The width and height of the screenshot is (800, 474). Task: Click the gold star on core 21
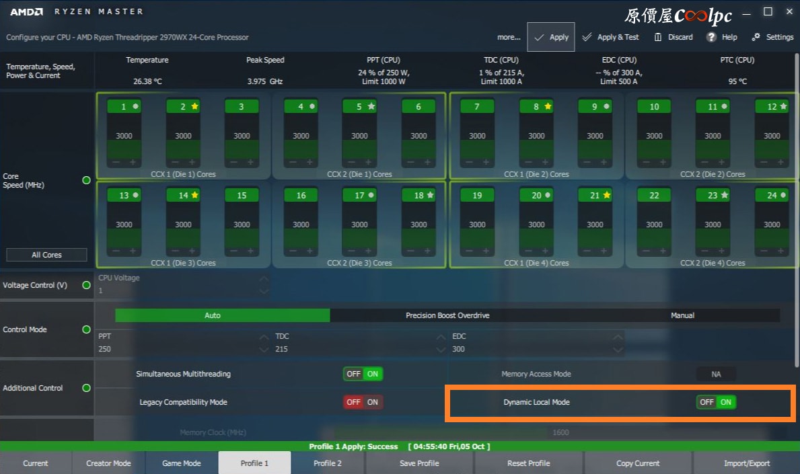click(607, 195)
